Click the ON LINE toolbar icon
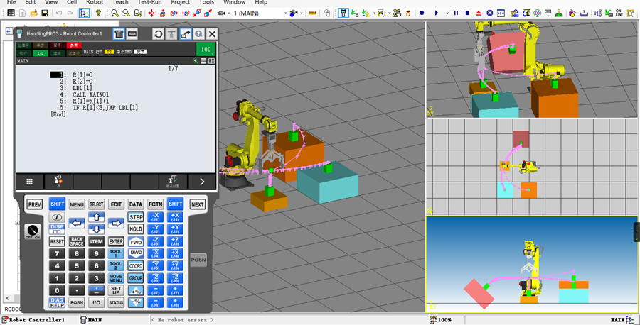The image size is (640, 325). pyautogui.click(x=619, y=13)
